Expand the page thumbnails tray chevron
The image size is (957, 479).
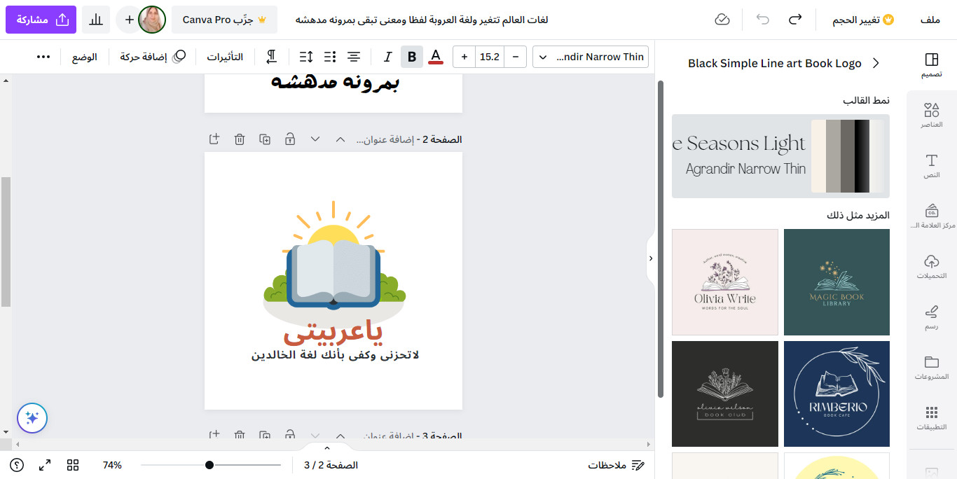(x=326, y=447)
